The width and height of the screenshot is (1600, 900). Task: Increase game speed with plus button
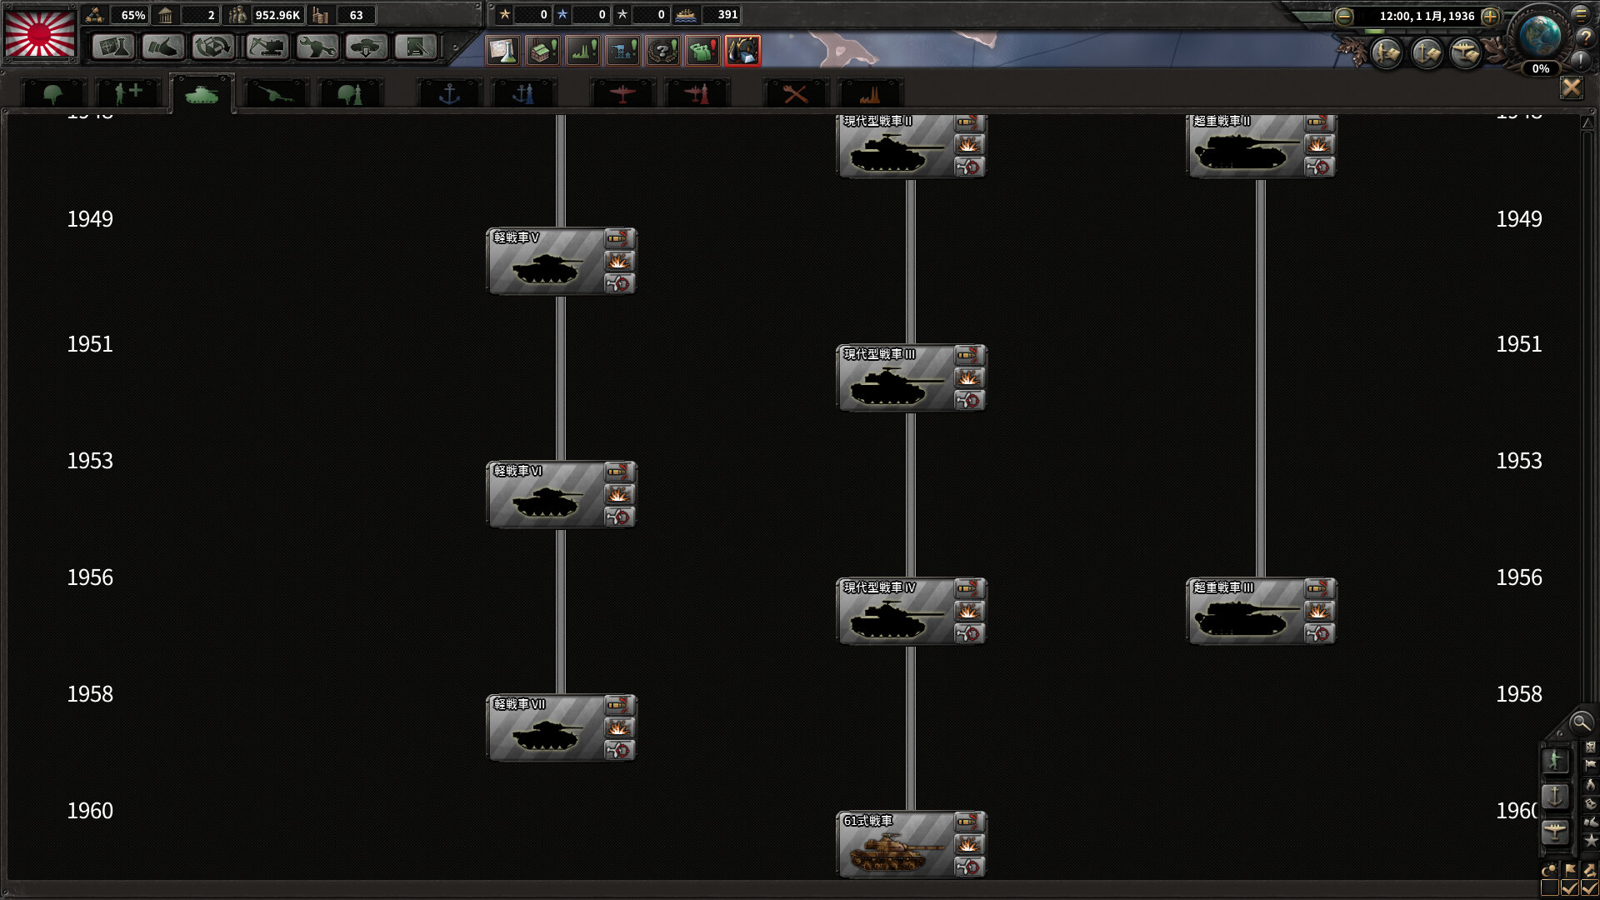1491,16
